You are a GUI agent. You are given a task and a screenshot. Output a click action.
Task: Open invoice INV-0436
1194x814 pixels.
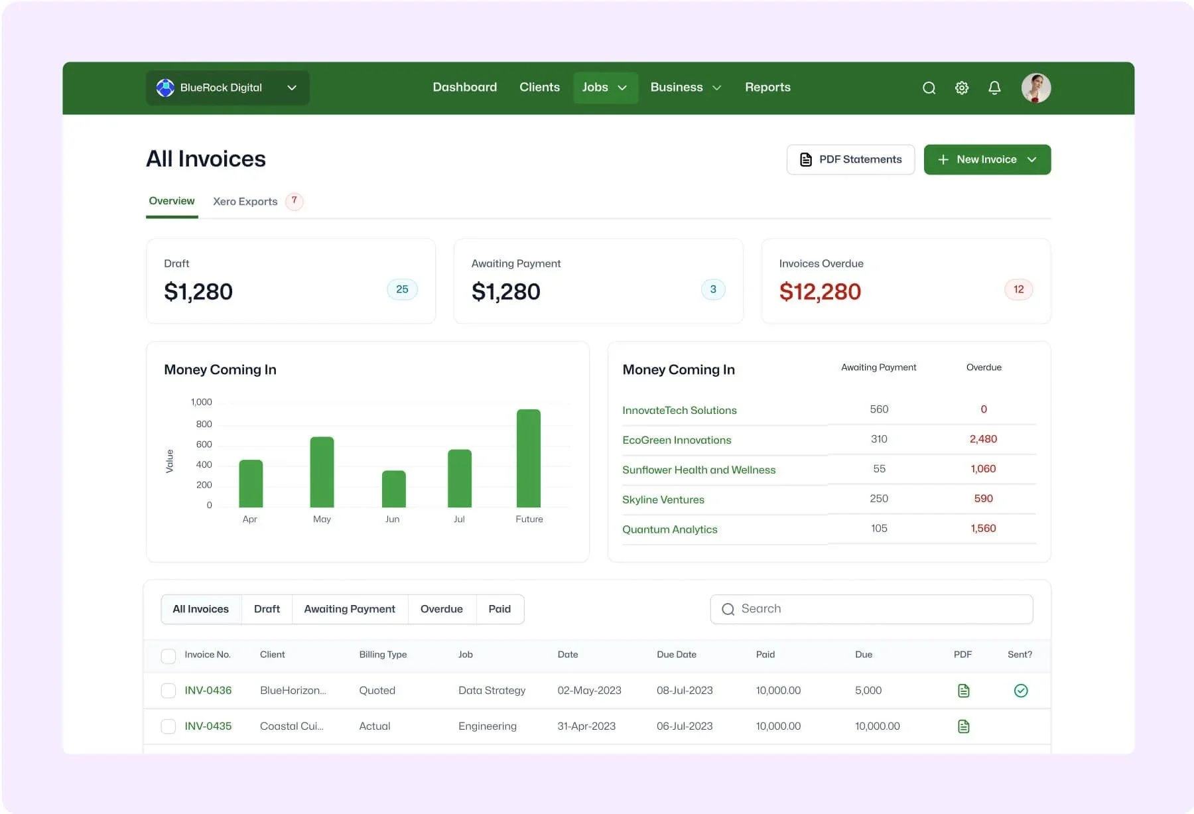click(208, 690)
